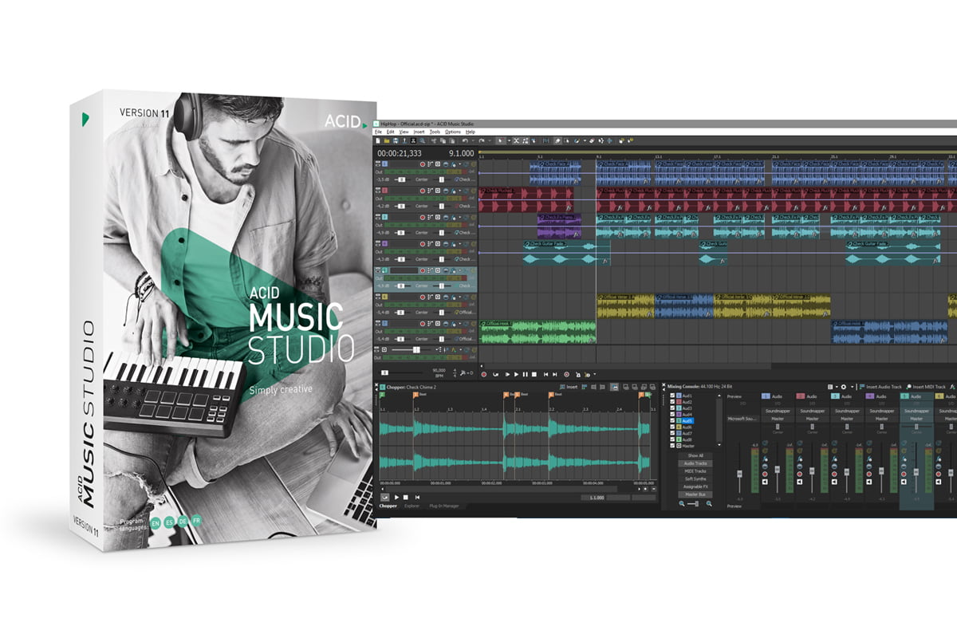Open the Insert menu

(x=419, y=132)
